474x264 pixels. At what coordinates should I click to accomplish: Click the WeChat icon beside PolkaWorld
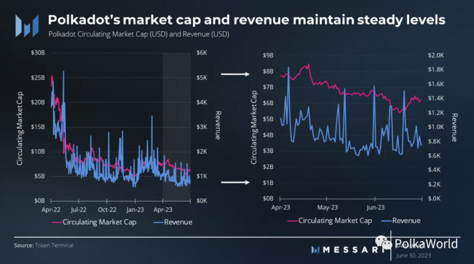click(383, 243)
